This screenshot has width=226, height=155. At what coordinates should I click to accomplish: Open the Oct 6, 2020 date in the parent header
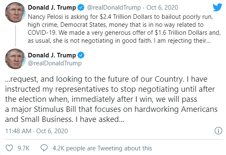(162, 8)
